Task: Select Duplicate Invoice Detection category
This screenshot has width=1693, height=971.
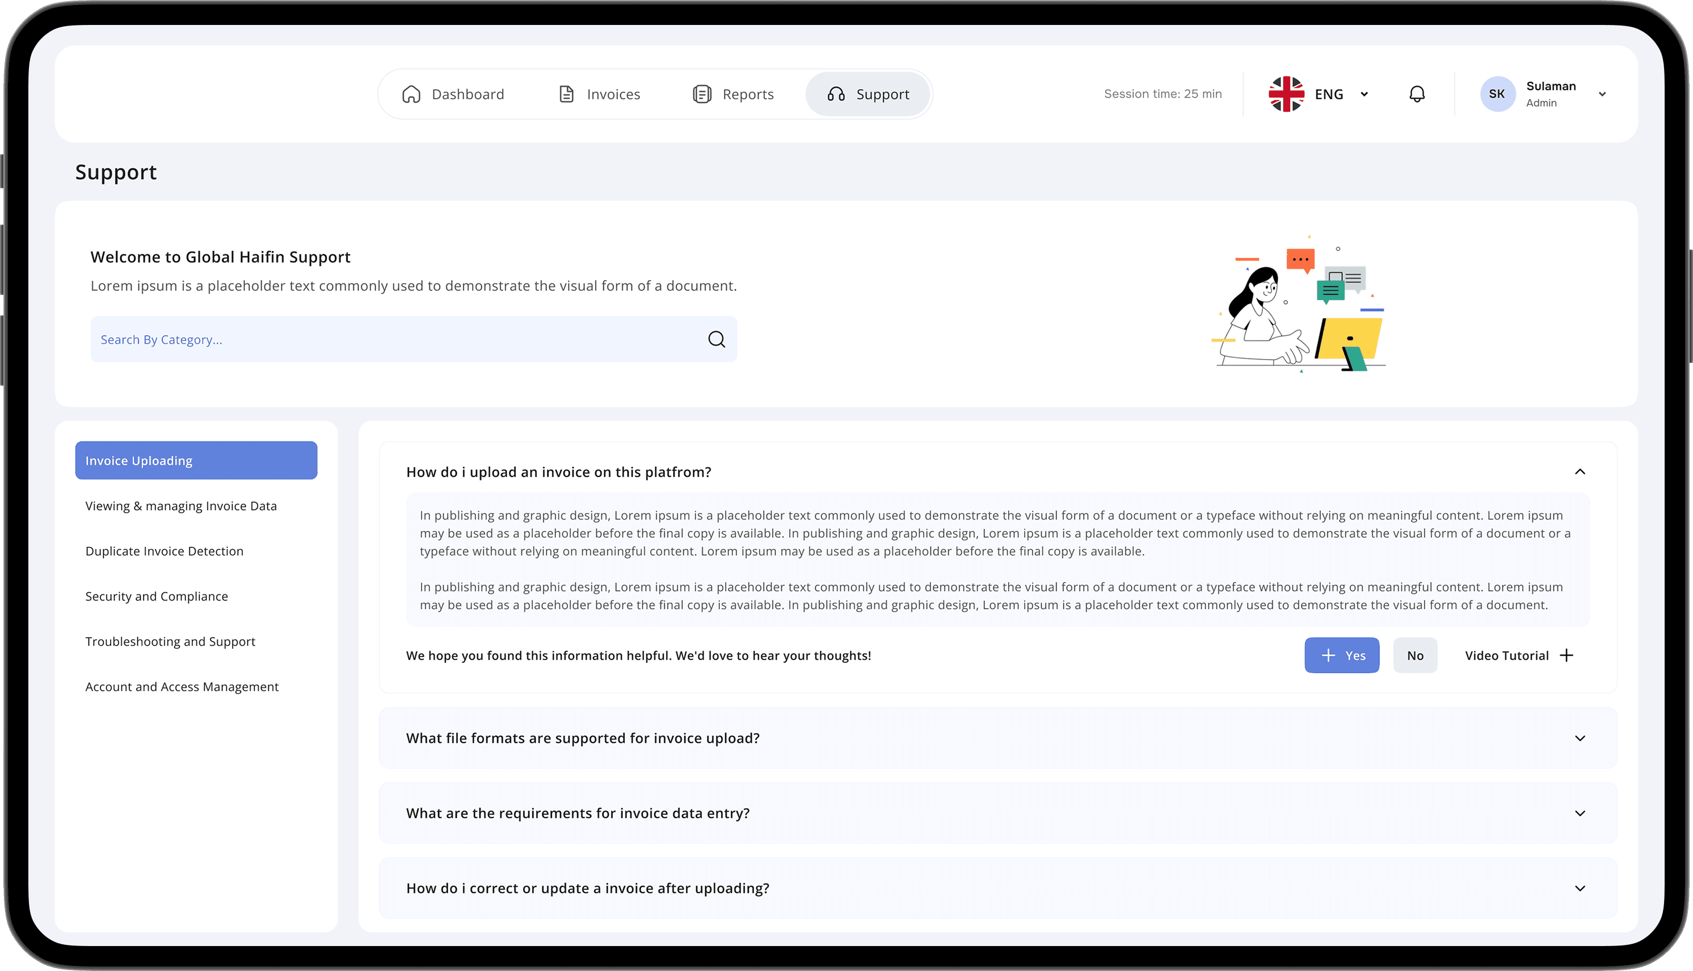Action: (x=164, y=551)
